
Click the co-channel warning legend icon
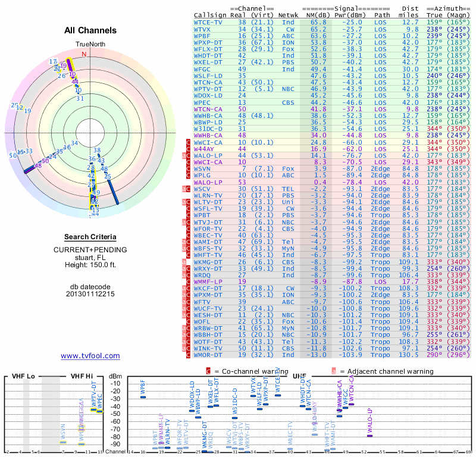tap(208, 371)
